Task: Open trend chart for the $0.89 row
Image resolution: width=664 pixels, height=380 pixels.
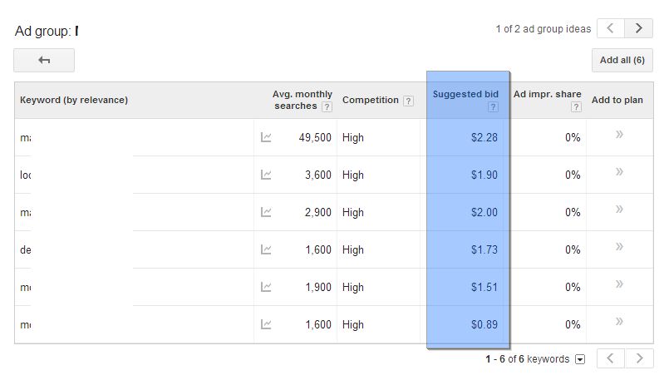Action: pos(266,324)
